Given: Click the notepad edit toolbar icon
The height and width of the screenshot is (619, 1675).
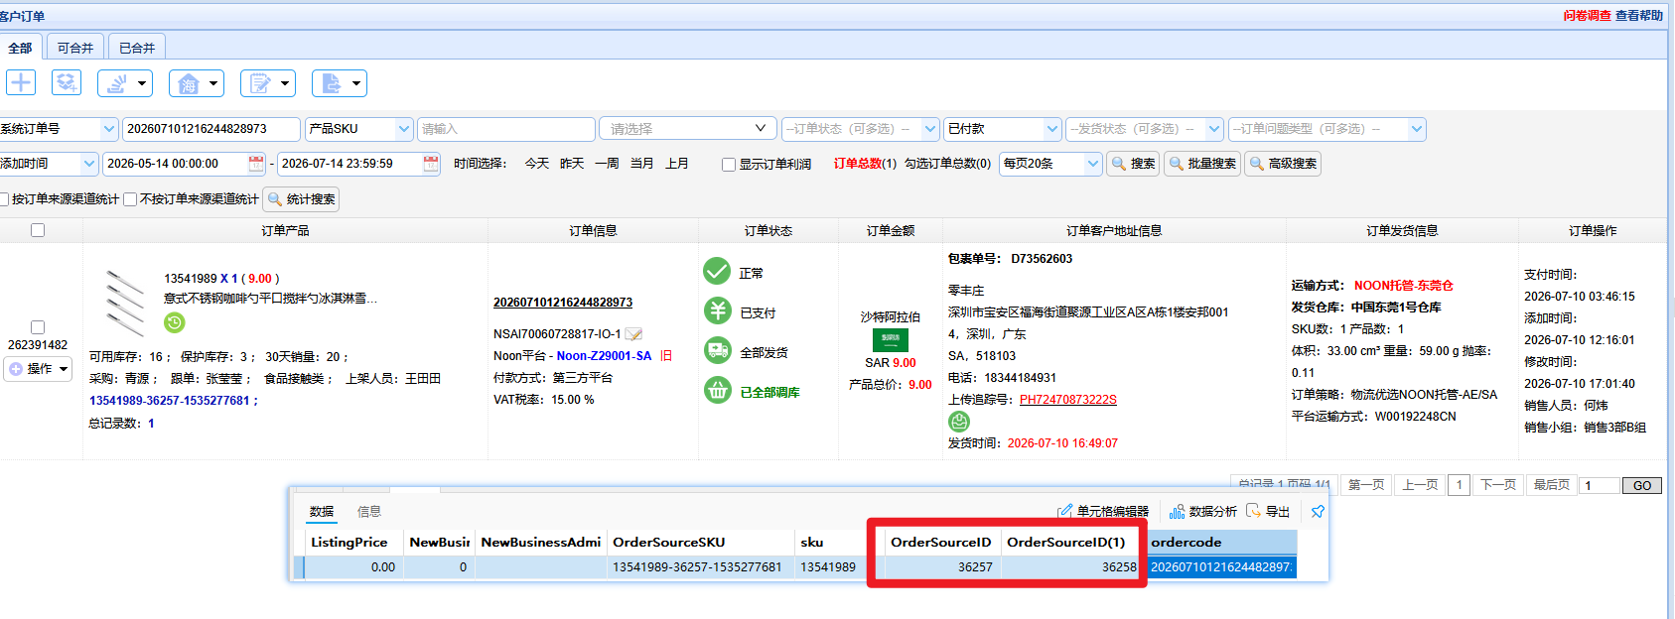Looking at the screenshot, I should [x=260, y=83].
